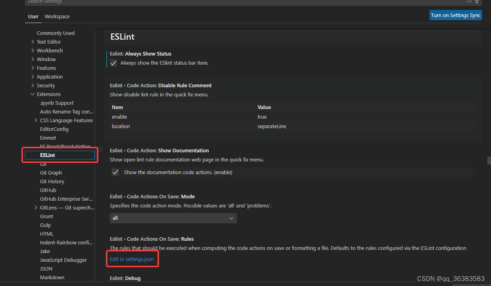Open the JavaScript Debugger settings
Screen dimensions: 491x286
tap(63, 260)
